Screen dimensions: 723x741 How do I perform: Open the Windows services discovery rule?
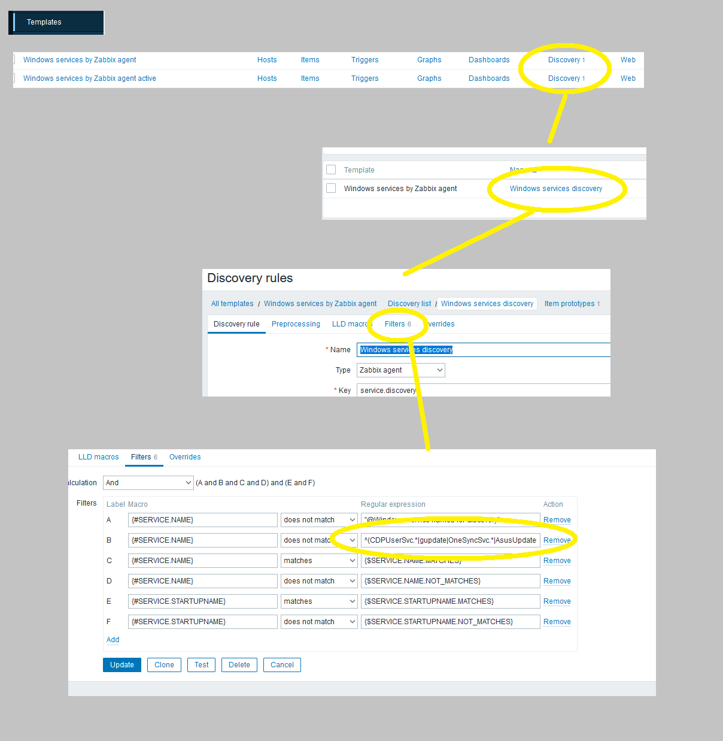coord(555,188)
